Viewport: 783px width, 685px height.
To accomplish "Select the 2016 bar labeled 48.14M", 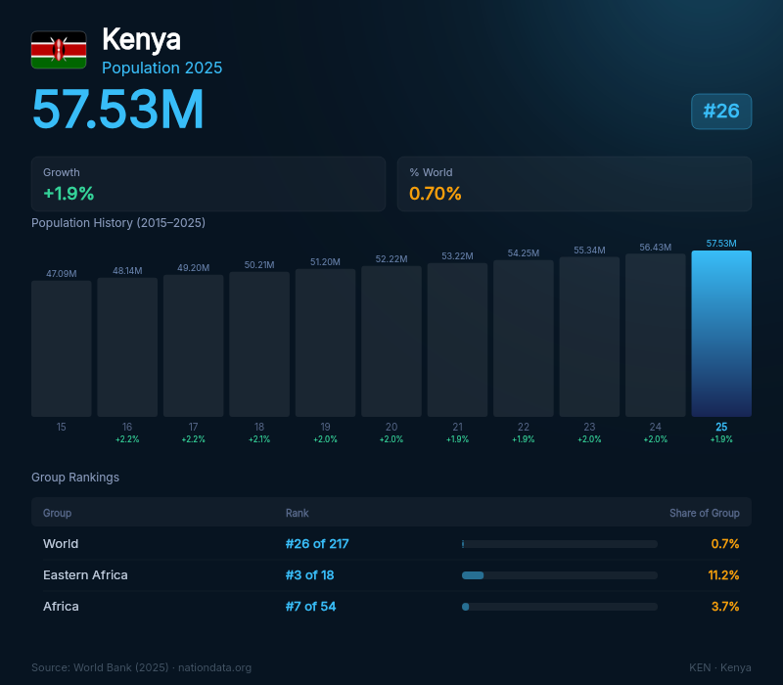I will point(127,347).
